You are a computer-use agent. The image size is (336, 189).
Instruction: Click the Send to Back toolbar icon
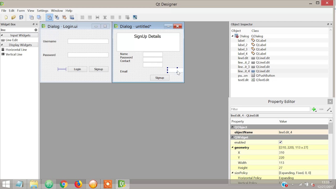[x=31, y=17]
